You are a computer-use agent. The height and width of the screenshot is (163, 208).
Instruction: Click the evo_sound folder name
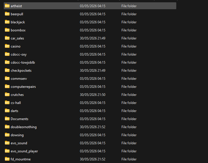tap(19, 143)
